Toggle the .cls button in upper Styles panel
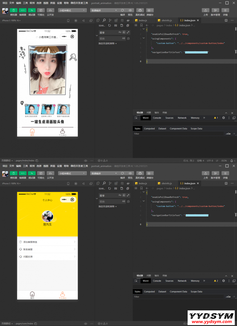This screenshot has width=237, height=326. coord(228,134)
